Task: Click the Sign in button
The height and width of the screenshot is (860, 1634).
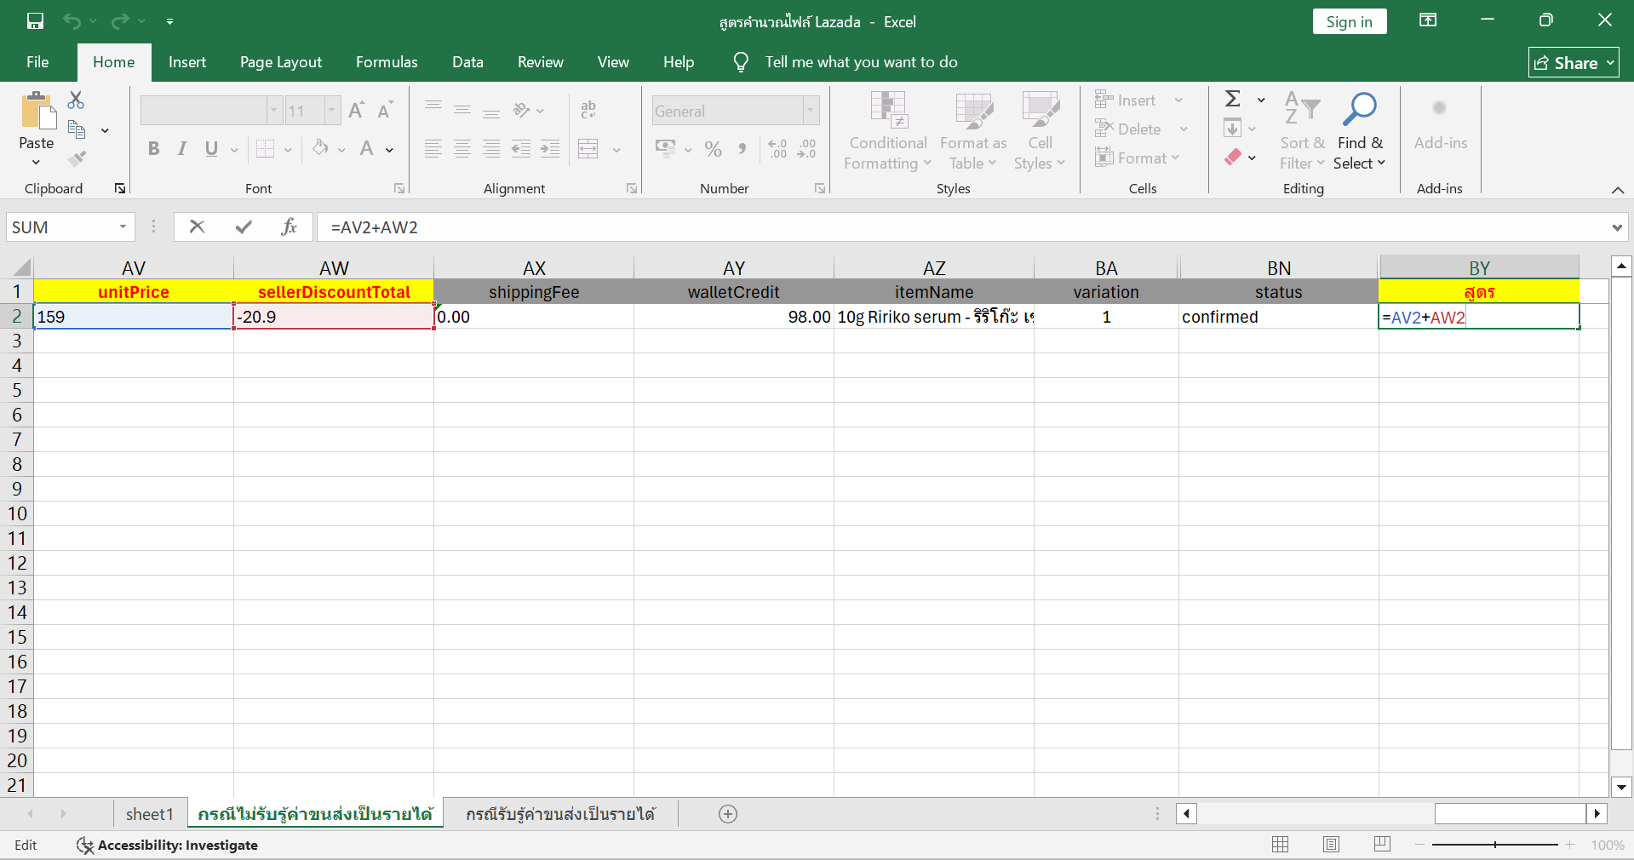Action: click(x=1349, y=22)
